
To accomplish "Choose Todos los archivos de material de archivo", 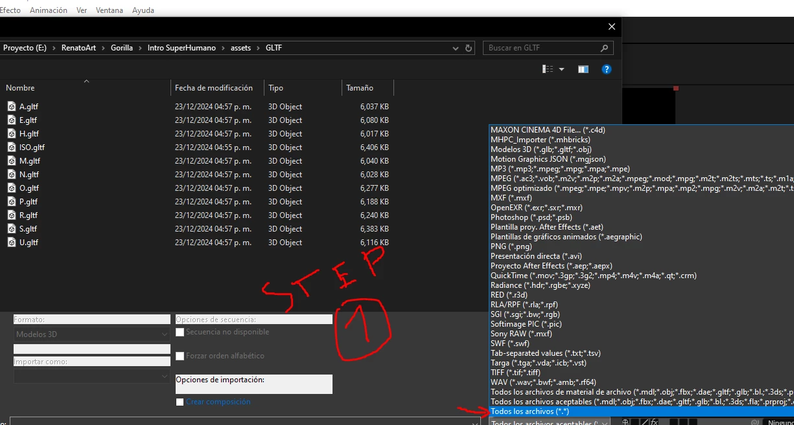I will [x=640, y=392].
